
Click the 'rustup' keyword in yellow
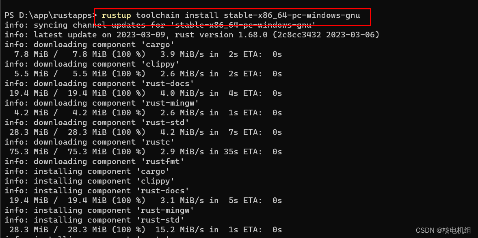point(116,15)
